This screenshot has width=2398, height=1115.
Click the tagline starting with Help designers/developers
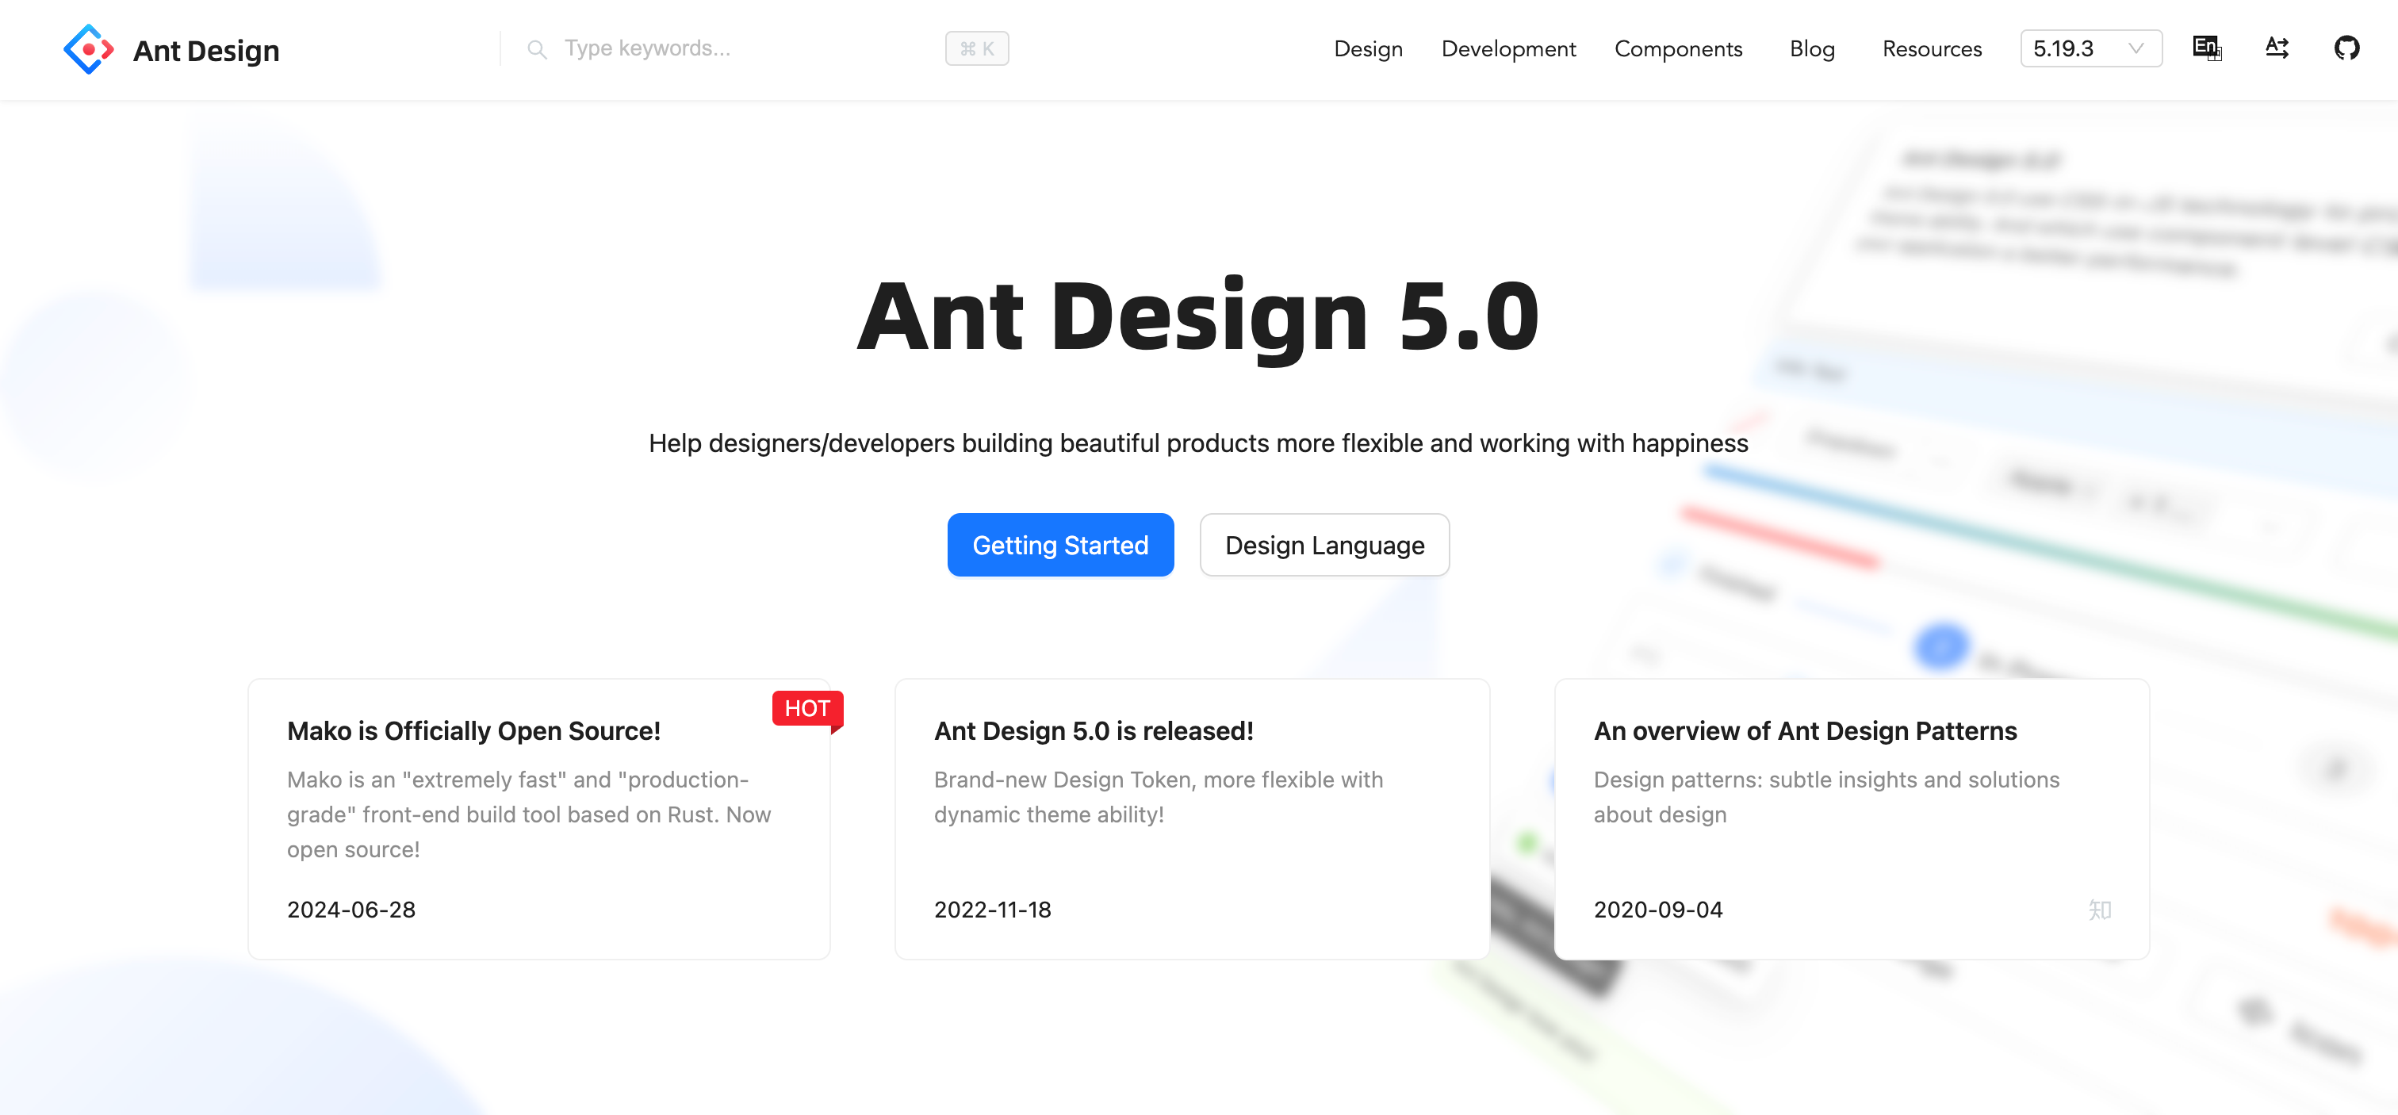coord(1198,443)
